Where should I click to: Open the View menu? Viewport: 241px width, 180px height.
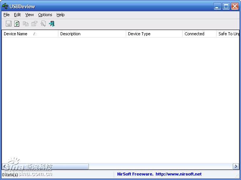point(29,15)
